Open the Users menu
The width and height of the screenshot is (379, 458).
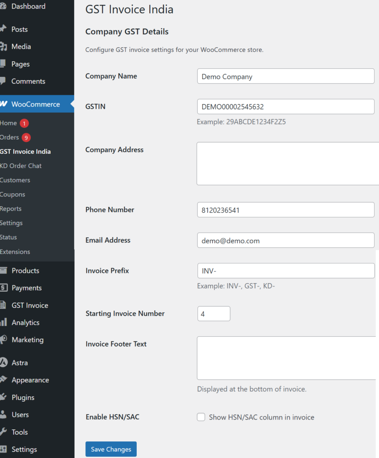tap(20, 415)
